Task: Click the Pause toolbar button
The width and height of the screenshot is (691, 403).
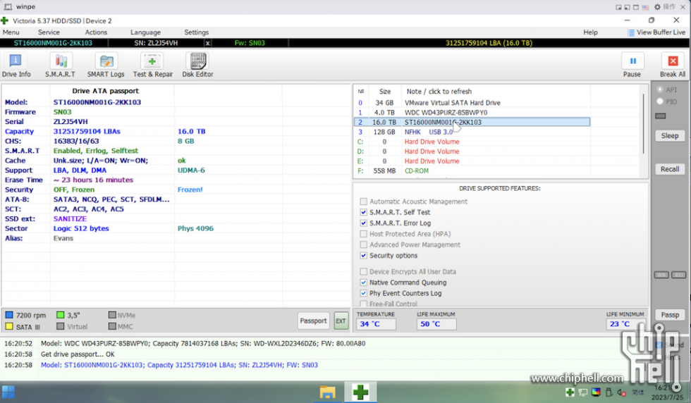Action: coord(632,66)
